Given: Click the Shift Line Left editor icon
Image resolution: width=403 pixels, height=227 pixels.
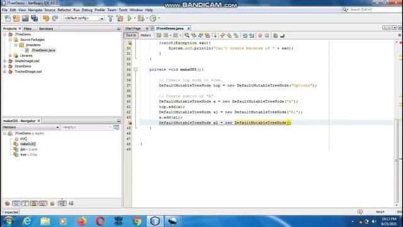Looking at the screenshot, I should [x=245, y=35].
